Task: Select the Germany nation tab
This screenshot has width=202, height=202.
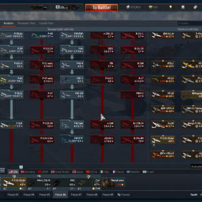Action: tap(28, 172)
